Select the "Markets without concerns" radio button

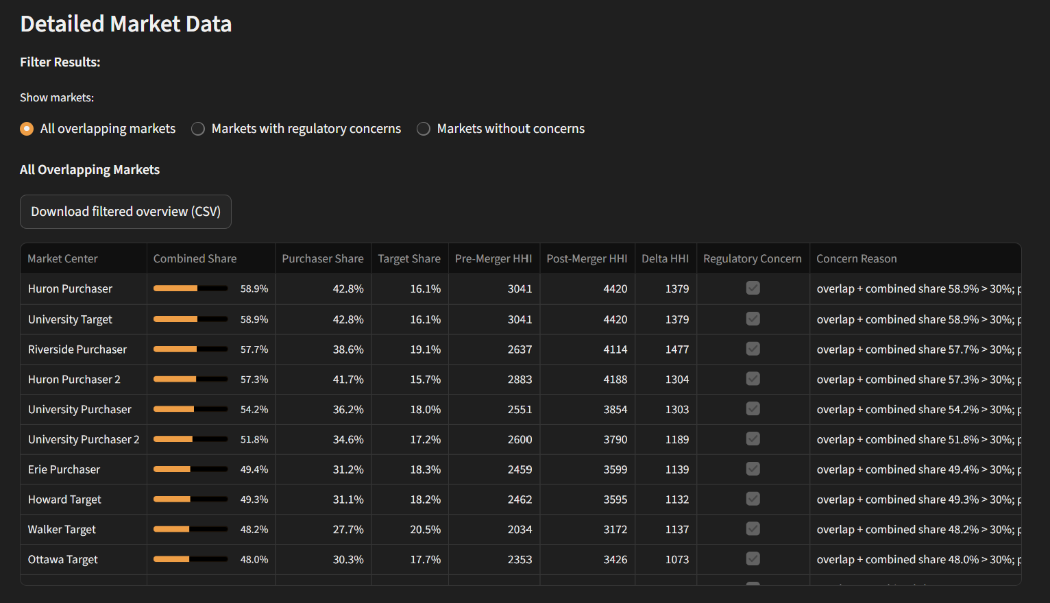click(x=423, y=129)
